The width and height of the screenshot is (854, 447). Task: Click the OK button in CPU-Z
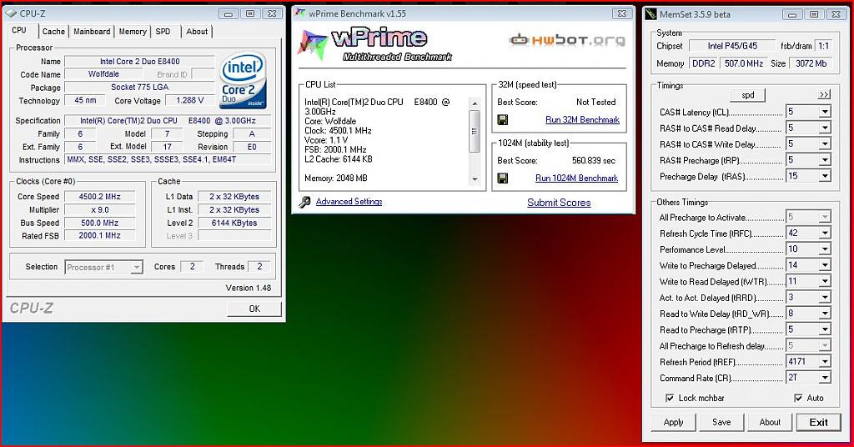(x=254, y=309)
